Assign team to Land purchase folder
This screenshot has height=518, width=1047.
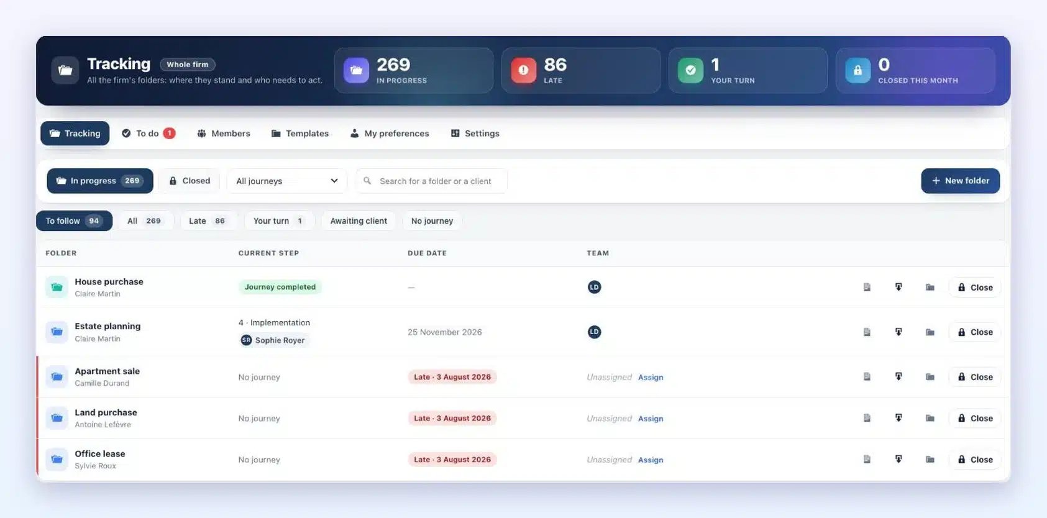point(651,419)
